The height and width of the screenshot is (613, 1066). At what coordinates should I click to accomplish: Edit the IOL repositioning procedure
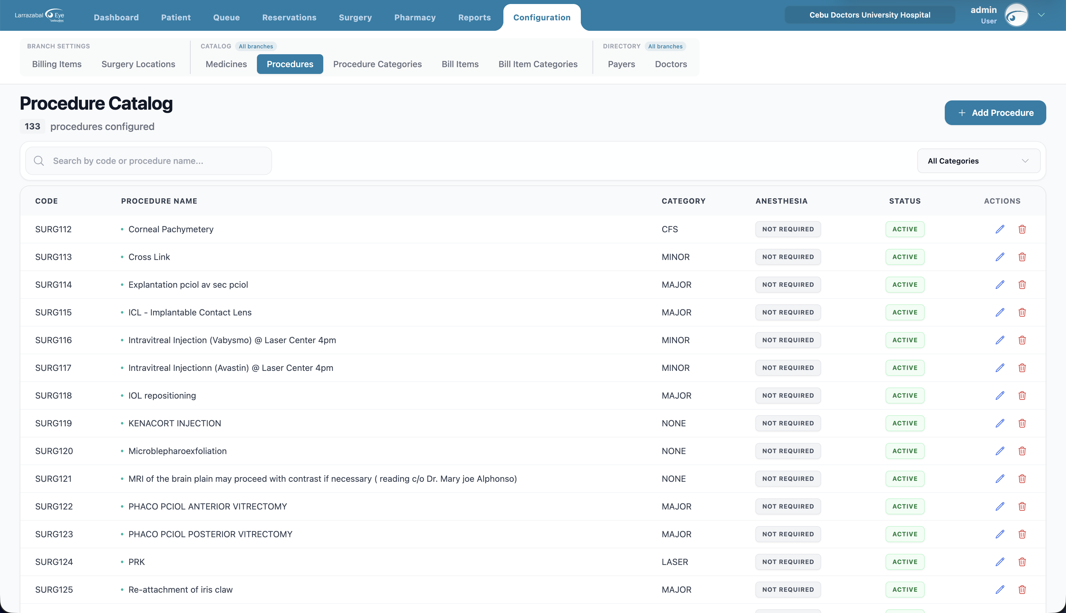[x=1000, y=395]
